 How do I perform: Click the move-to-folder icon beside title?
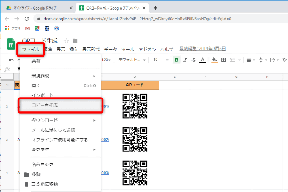(75, 41)
